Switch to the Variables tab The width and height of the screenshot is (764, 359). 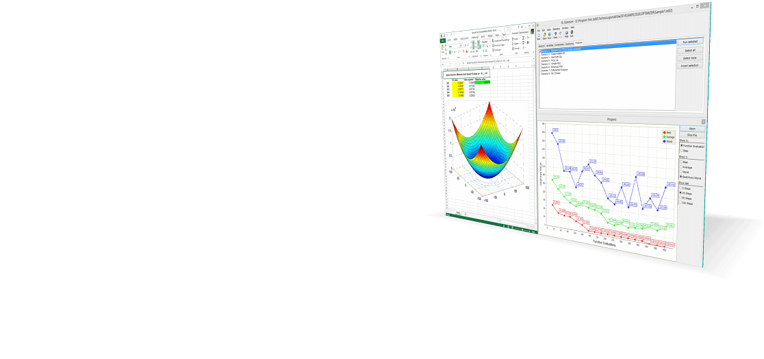(550, 45)
